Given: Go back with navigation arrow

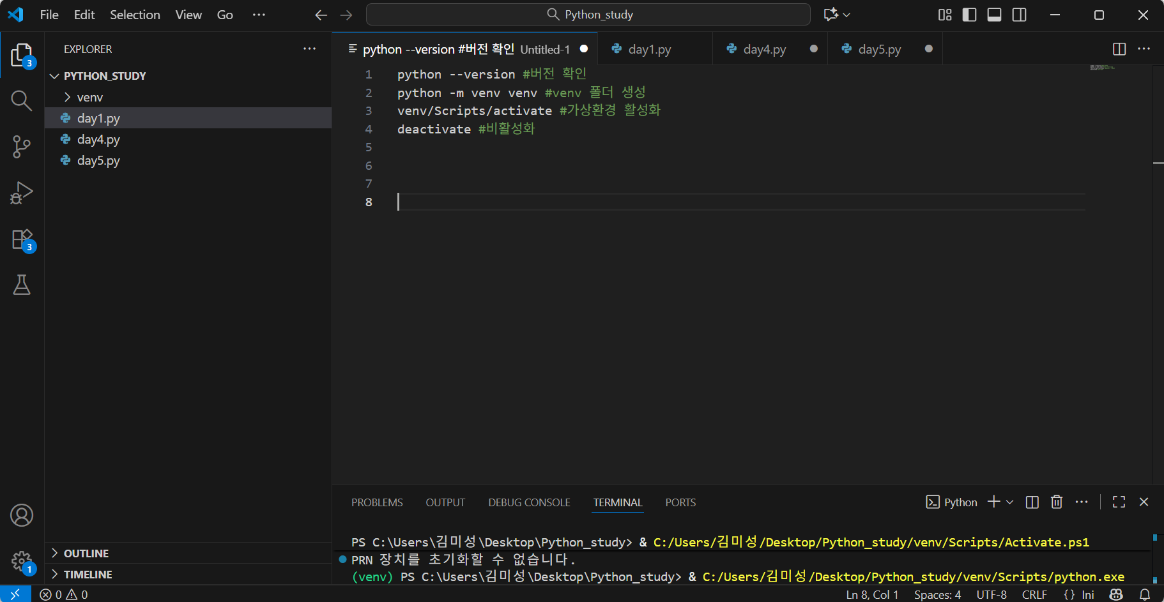Looking at the screenshot, I should (321, 15).
